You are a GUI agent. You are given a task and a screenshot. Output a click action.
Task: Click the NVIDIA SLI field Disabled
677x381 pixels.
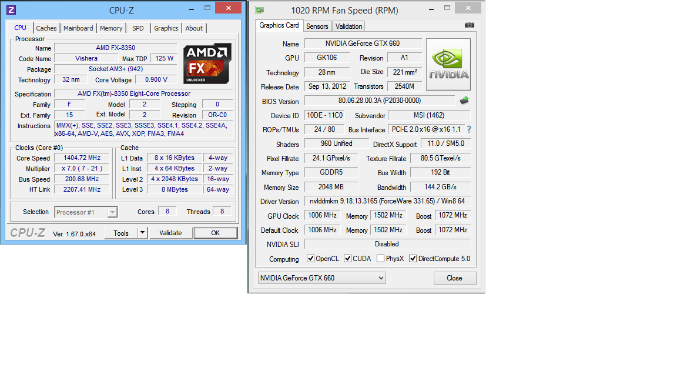(387, 243)
